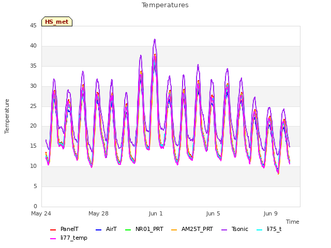Click the Temperature y-axis title

(7, 116)
